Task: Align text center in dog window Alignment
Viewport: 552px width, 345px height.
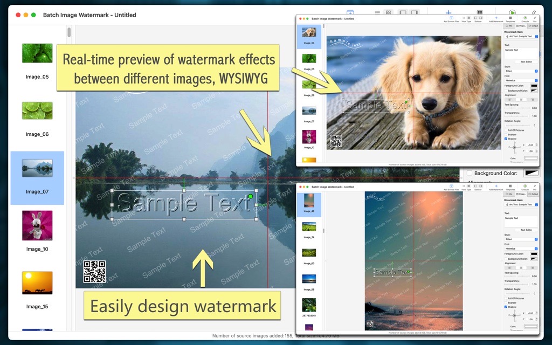Action: (x=521, y=100)
